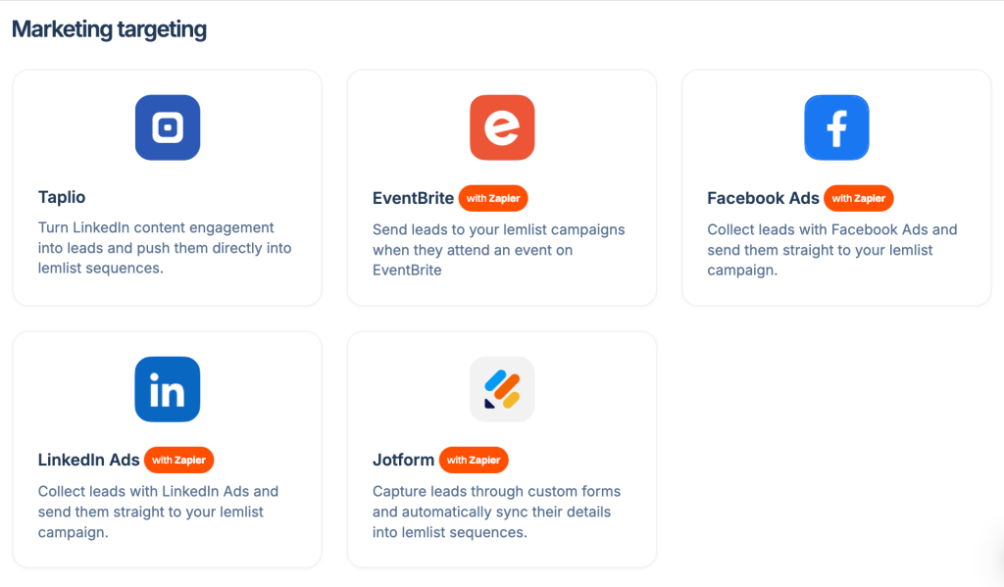
Task: Select the Facebook Ads icon
Action: [836, 127]
